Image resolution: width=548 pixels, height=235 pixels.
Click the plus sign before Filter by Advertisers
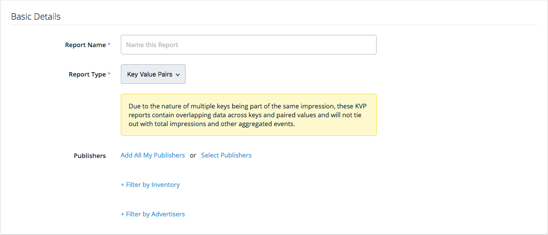123,214
